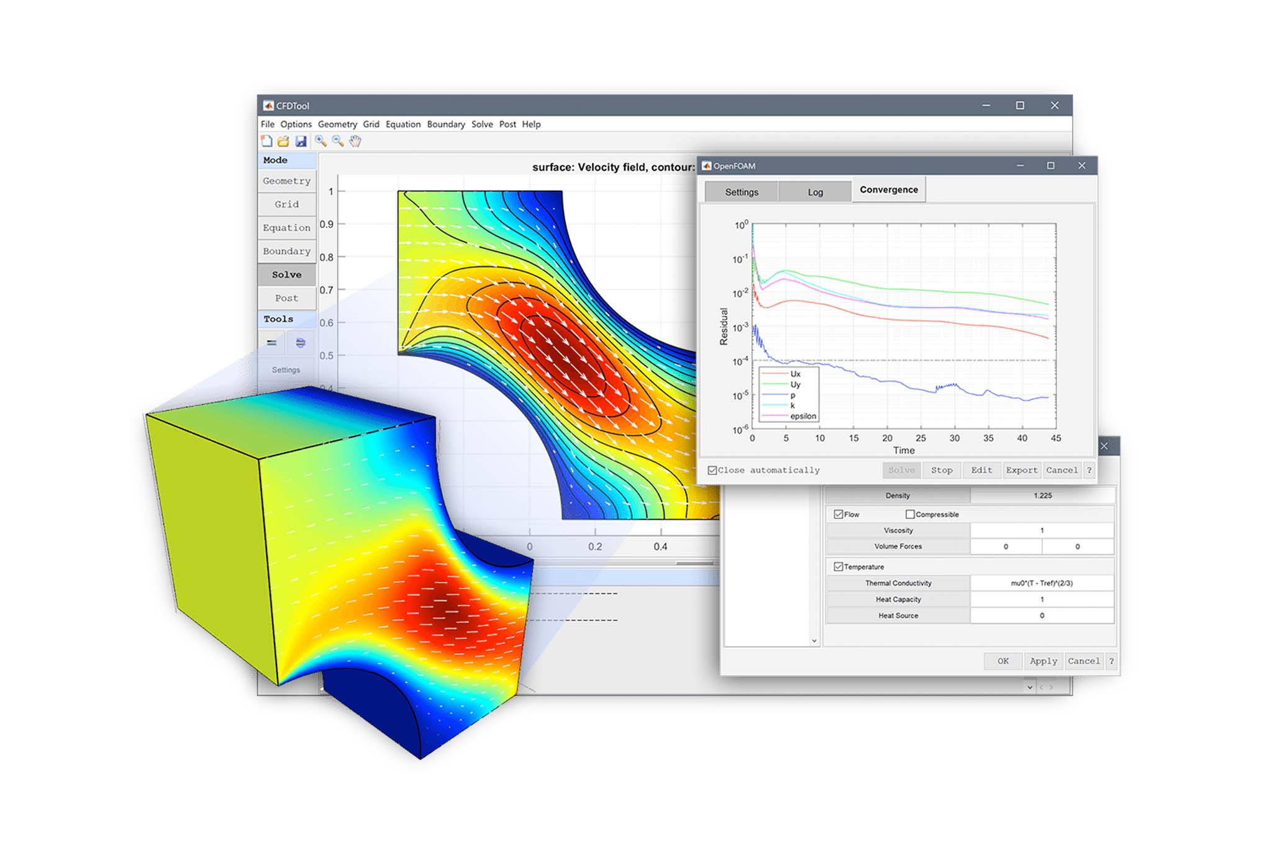This screenshot has width=1272, height=847.
Task: Open the Solve menu in the menu bar
Action: point(482,124)
